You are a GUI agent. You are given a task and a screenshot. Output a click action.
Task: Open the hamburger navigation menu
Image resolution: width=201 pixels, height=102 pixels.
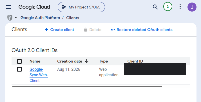click(x=9, y=7)
